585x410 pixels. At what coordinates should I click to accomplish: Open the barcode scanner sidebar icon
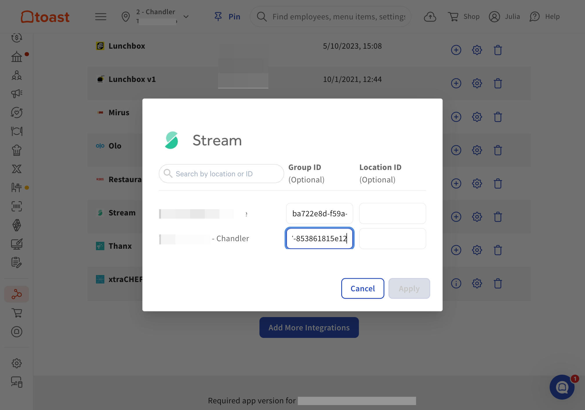click(17, 206)
